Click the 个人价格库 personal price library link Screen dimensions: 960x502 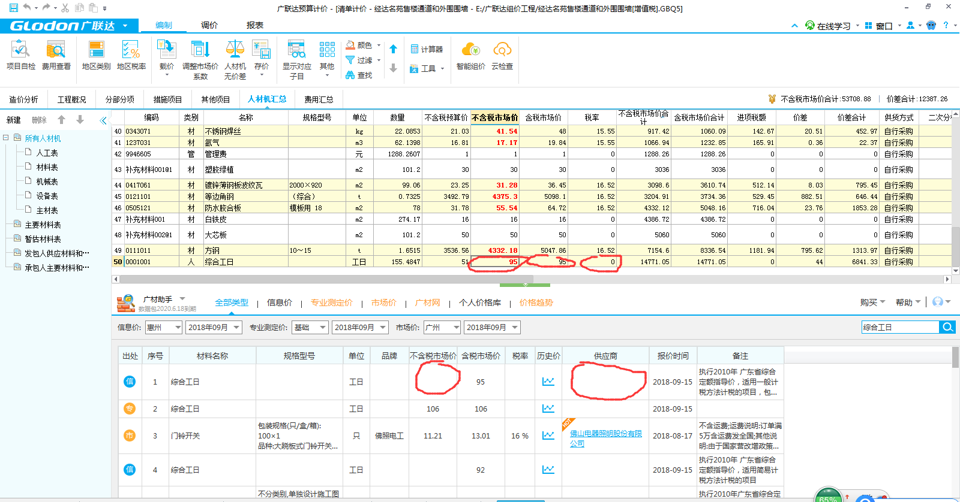(480, 303)
